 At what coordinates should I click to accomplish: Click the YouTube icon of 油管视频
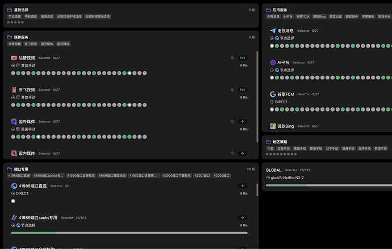14,58
